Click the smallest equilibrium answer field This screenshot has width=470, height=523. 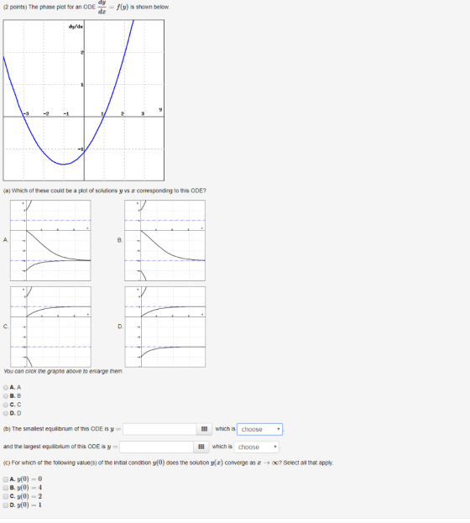click(x=159, y=429)
